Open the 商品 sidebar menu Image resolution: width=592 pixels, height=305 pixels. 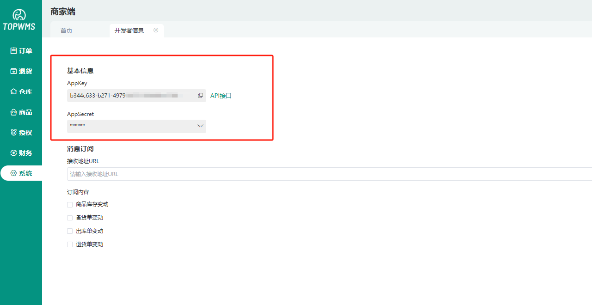(x=21, y=112)
